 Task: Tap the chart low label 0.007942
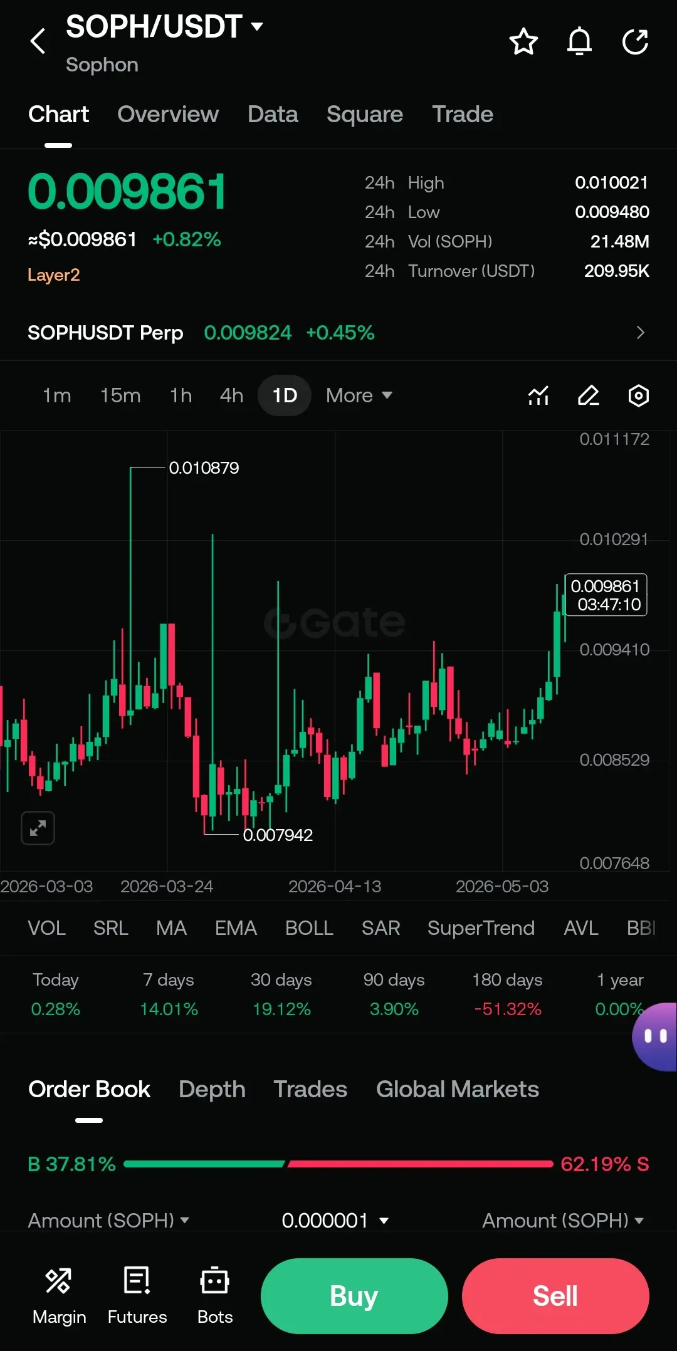coord(278,835)
